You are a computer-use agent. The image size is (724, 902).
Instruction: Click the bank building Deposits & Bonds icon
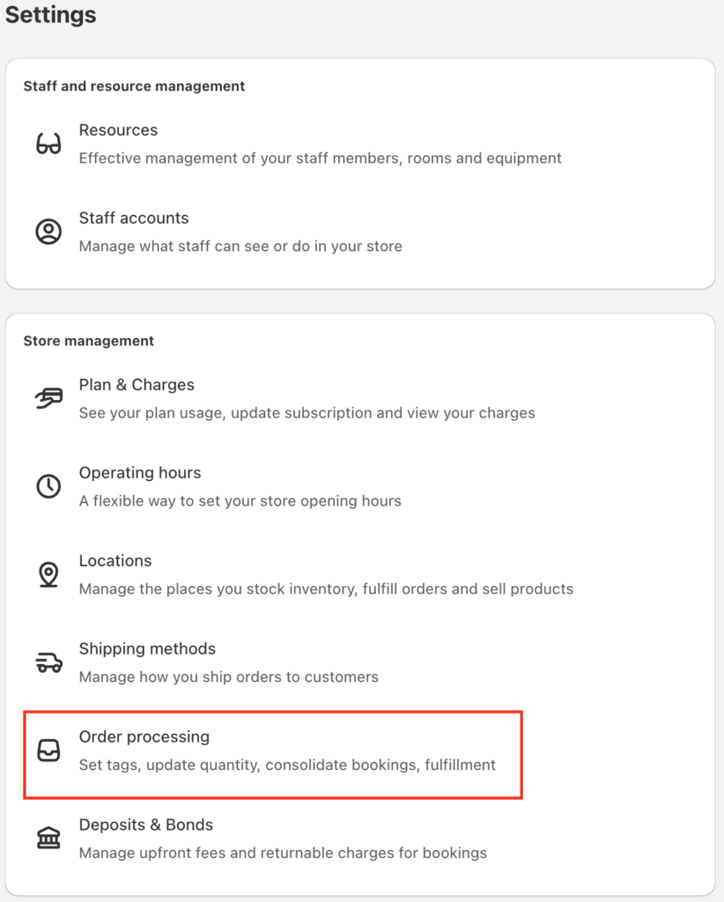coord(48,839)
